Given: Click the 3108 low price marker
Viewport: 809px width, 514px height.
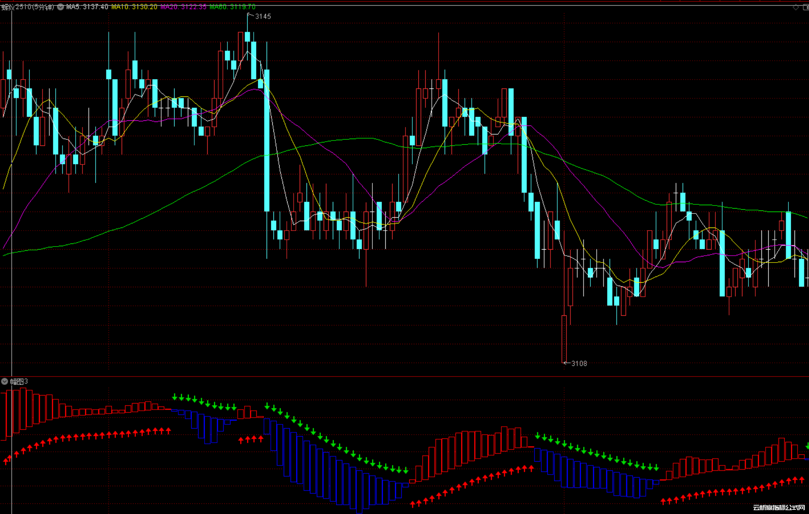Looking at the screenshot, I should tap(579, 364).
